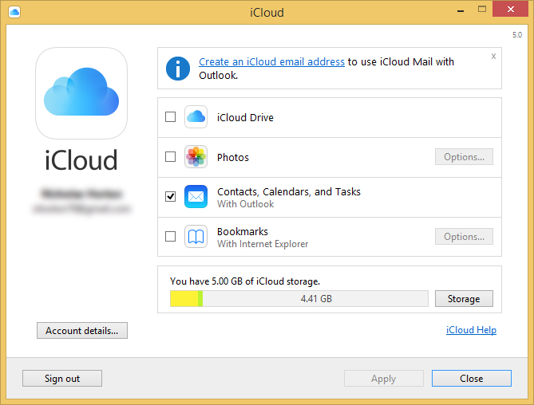This screenshot has height=405, width=534.
Task: Open Photos Options button
Action: pyautogui.click(x=464, y=157)
